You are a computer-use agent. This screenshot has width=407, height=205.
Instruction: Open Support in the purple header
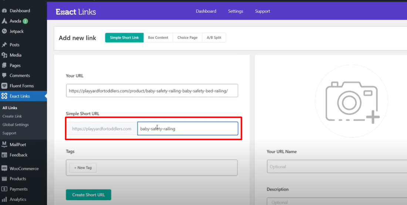pyautogui.click(x=262, y=11)
